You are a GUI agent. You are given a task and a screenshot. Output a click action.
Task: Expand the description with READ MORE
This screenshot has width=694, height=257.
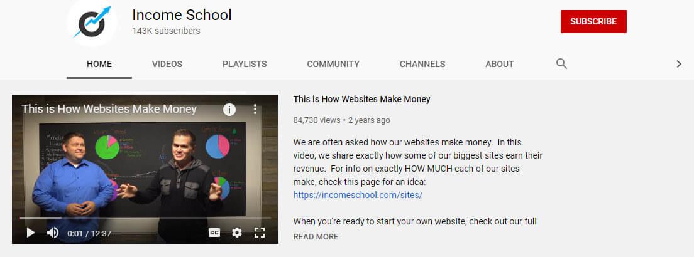316,237
